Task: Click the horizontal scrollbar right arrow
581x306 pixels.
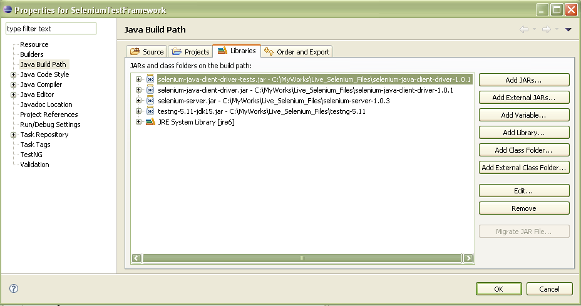Action: click(468, 258)
